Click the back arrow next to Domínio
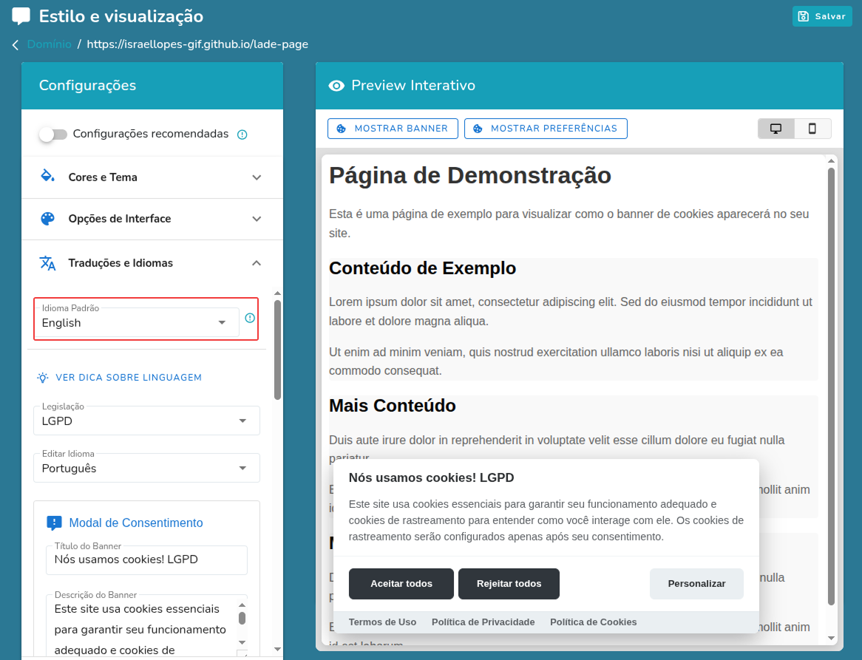This screenshot has width=862, height=660. (x=15, y=45)
